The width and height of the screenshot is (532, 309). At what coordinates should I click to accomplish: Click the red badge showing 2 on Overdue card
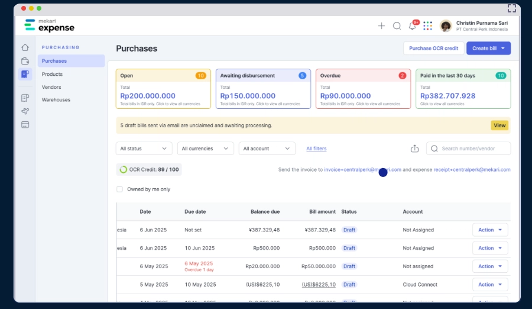[403, 75]
